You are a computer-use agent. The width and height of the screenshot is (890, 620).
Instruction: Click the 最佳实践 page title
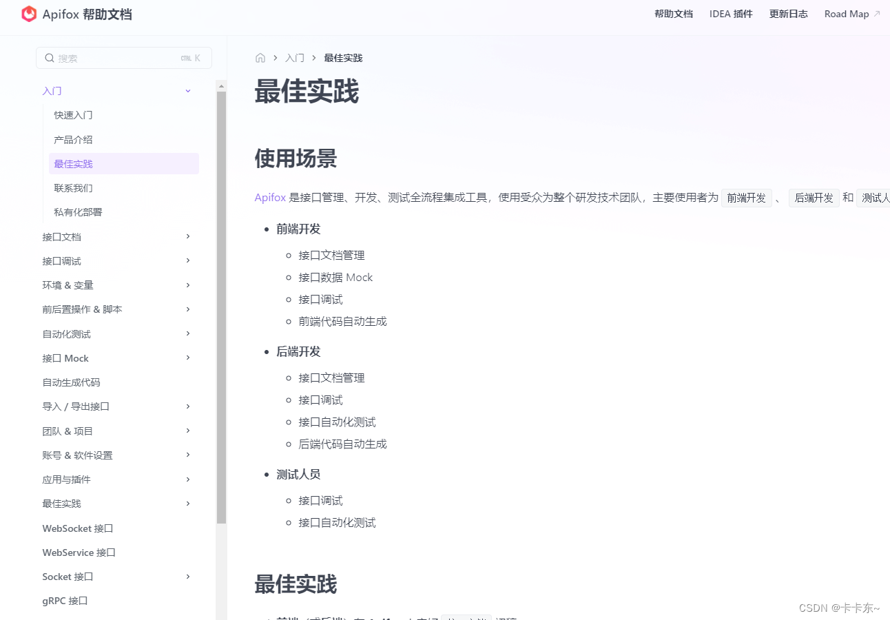coord(307,92)
